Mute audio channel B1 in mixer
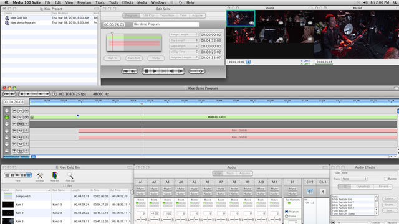399x224 pixels. 292,189
